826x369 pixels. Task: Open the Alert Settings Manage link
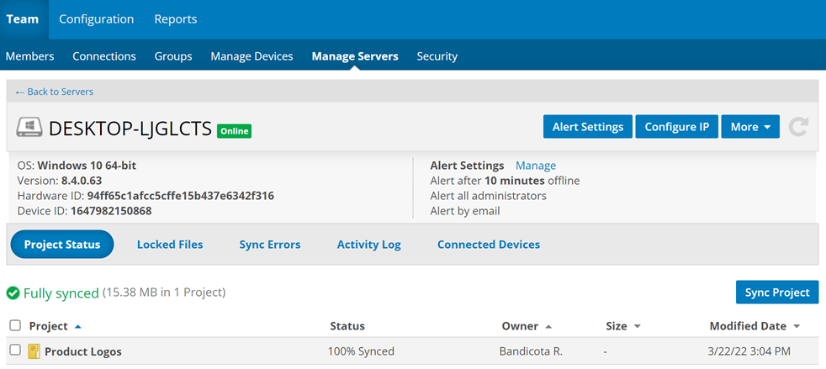pos(535,166)
